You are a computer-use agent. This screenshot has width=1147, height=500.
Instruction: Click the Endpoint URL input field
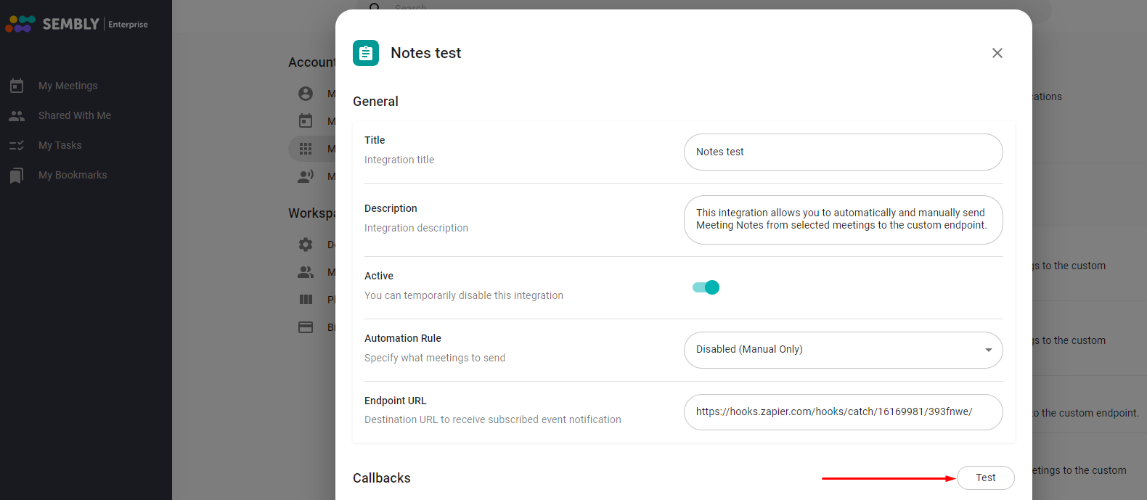(844, 412)
